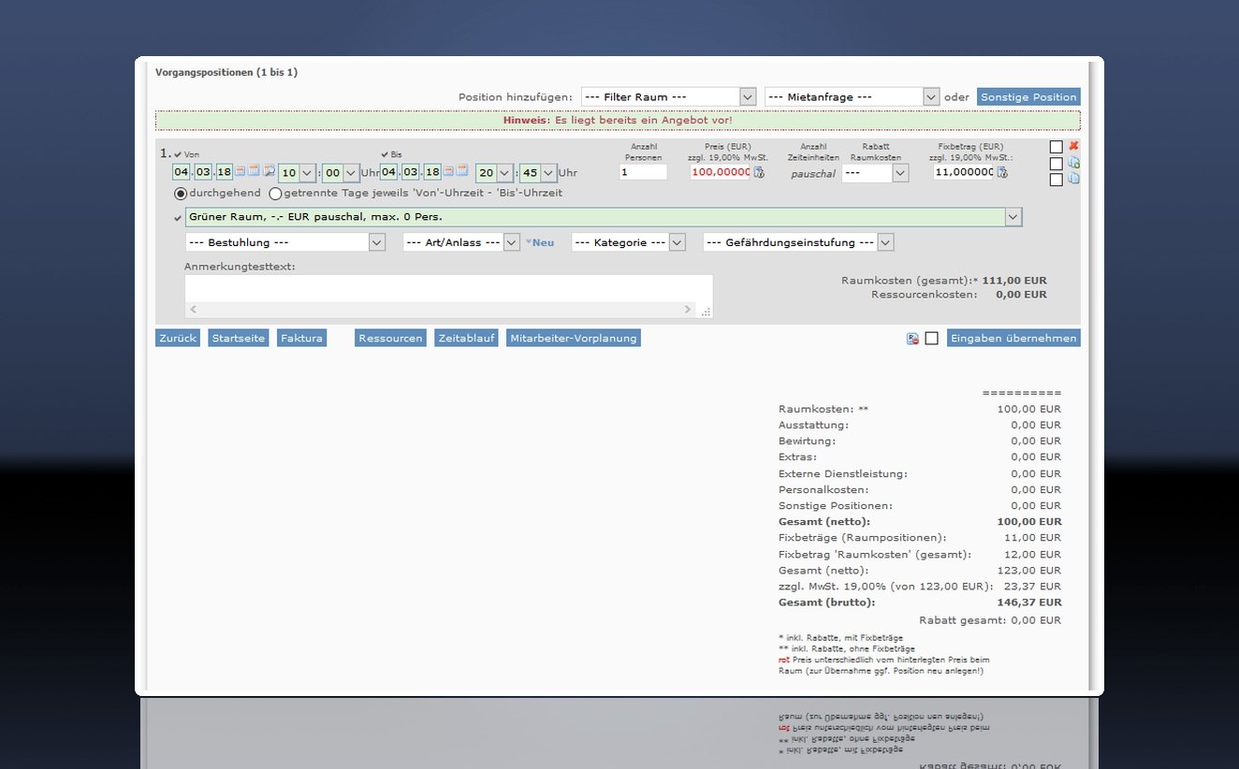This screenshot has height=769, width=1239.
Task: Tick checkbox left of Eingaben übernehmen
Action: click(931, 339)
